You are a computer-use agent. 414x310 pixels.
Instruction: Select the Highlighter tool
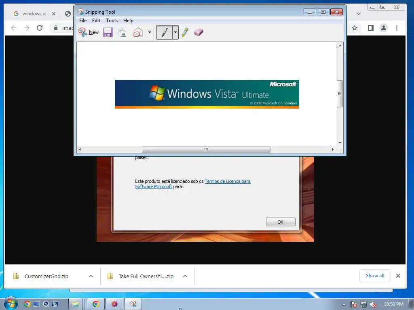click(x=185, y=32)
